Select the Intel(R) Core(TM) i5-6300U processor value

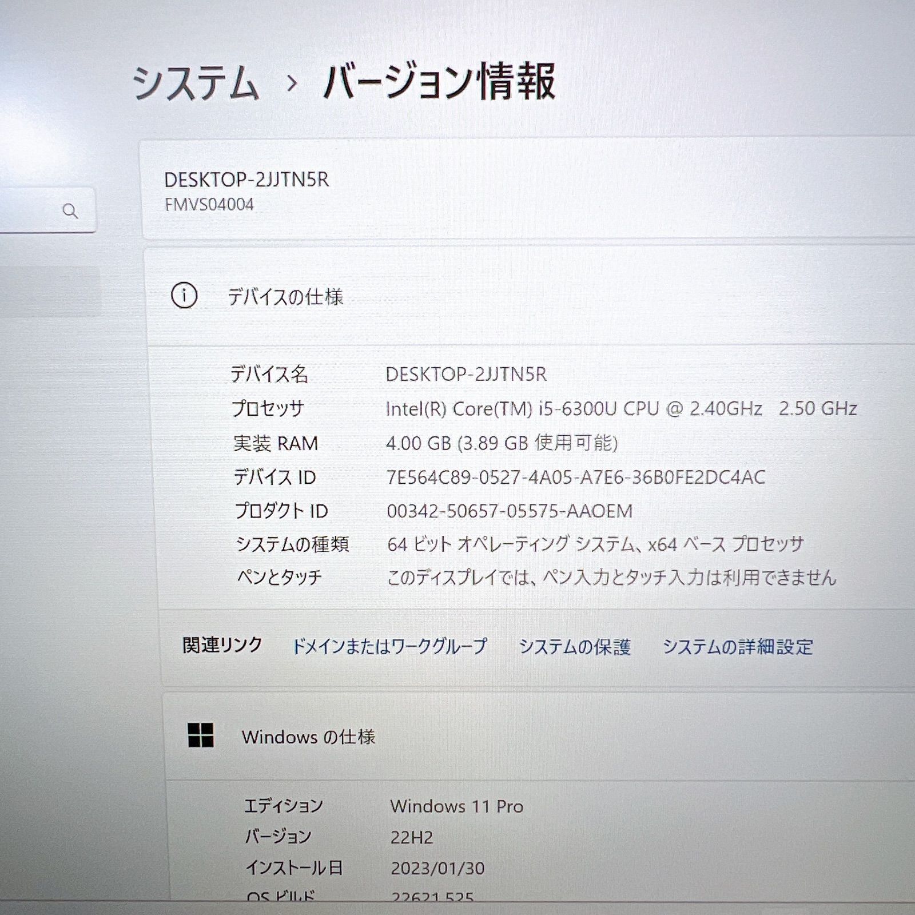[621, 408]
